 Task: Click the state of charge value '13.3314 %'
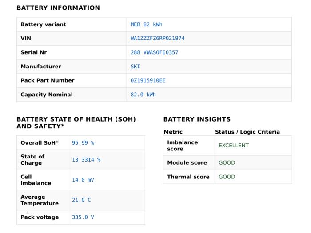pos(86,159)
